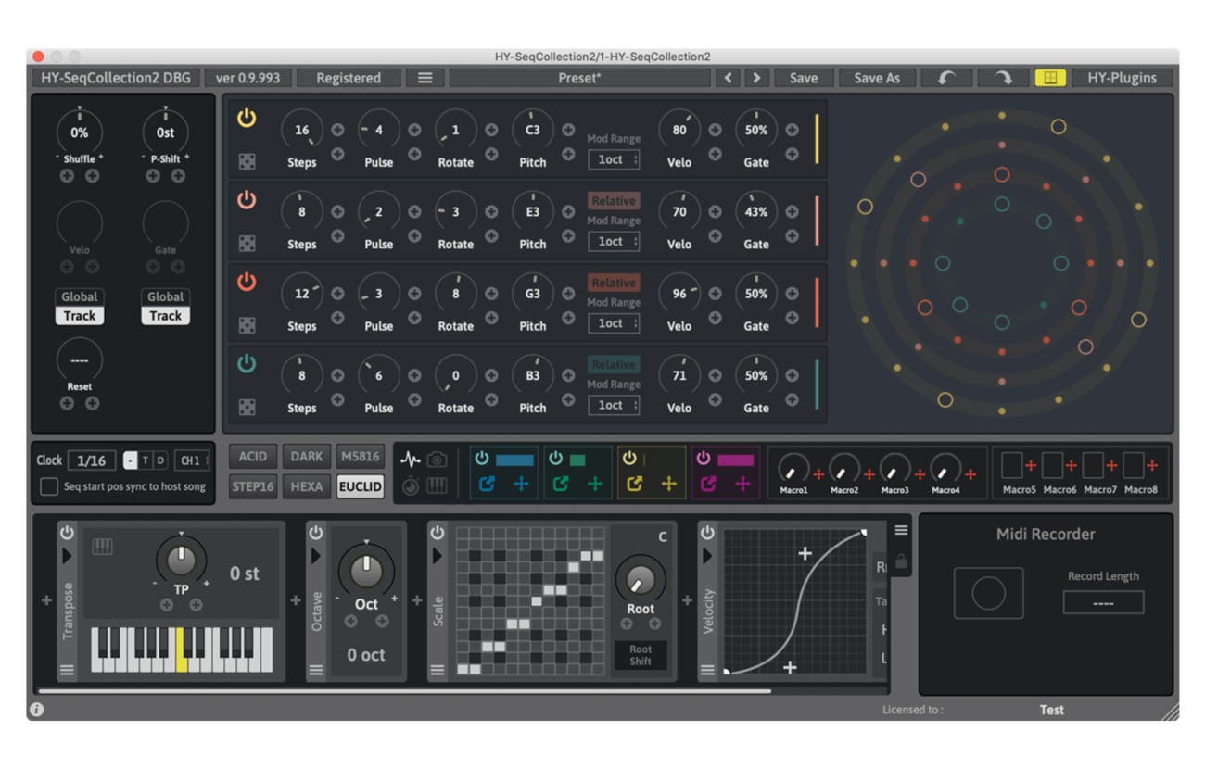Toggle track 2 power button

(247, 199)
